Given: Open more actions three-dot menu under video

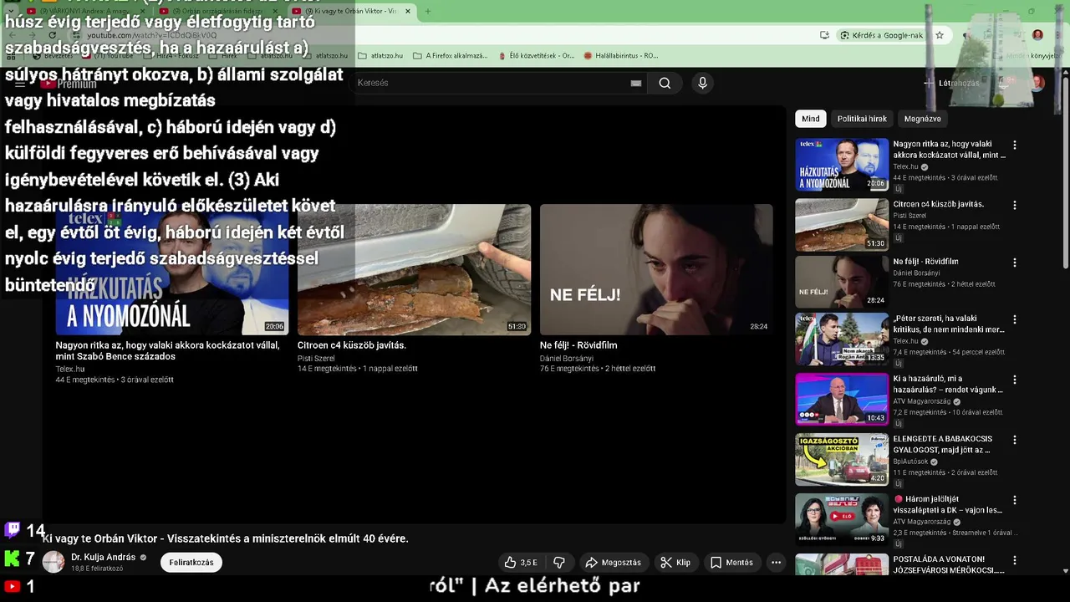Looking at the screenshot, I should [776, 563].
